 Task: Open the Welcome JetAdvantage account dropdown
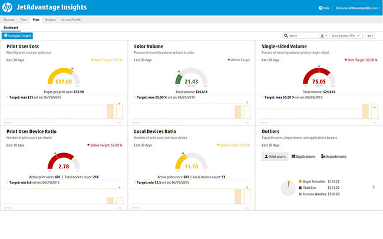(358, 8)
